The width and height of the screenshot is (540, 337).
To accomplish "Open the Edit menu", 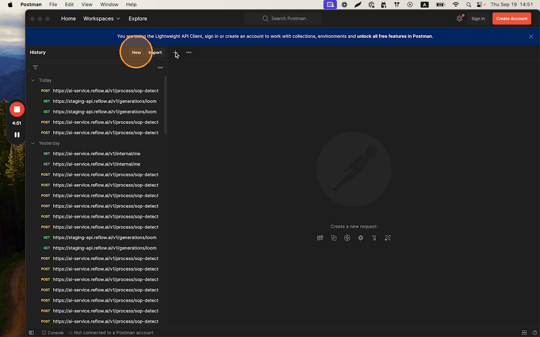I will (x=69, y=5).
